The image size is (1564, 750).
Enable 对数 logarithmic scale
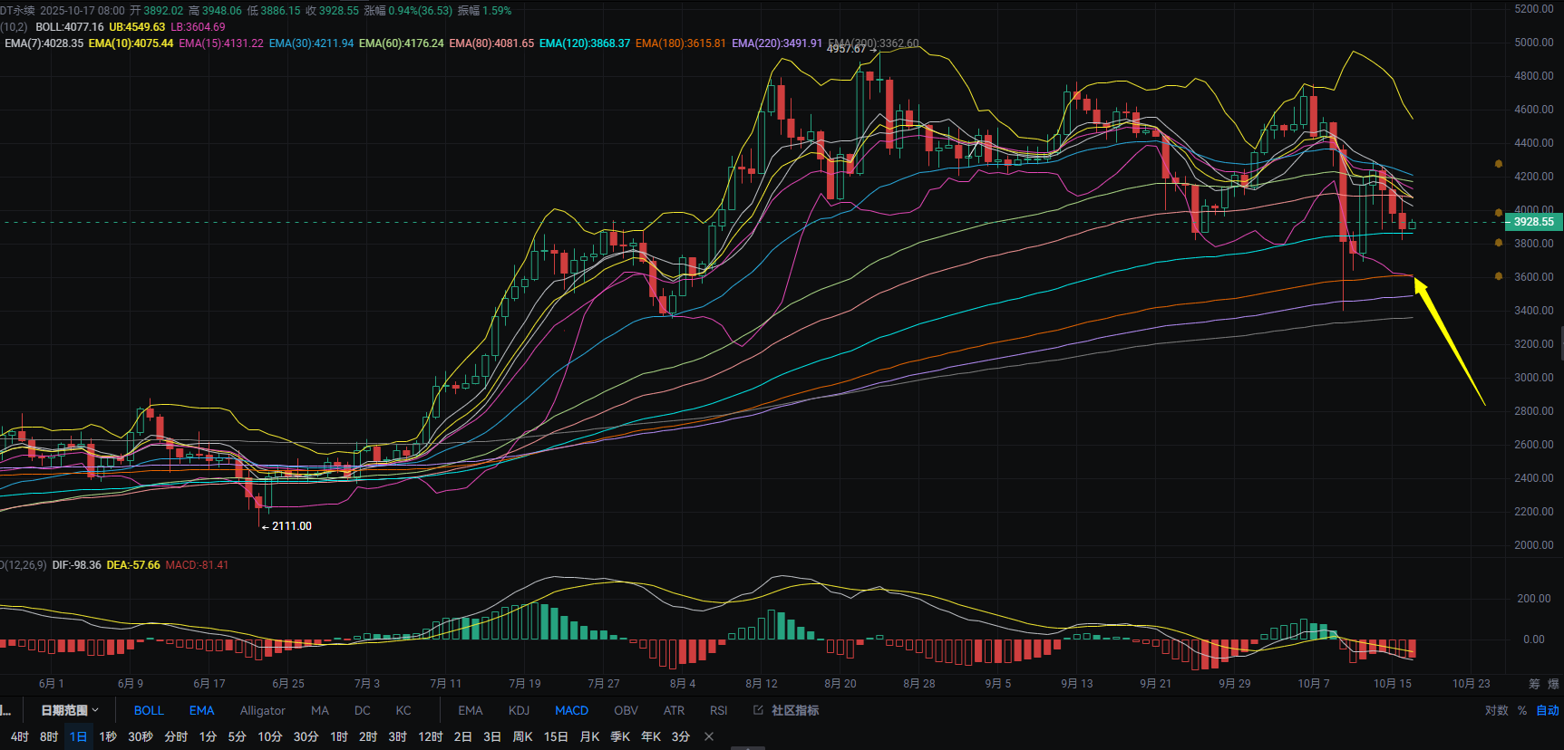pos(1496,710)
